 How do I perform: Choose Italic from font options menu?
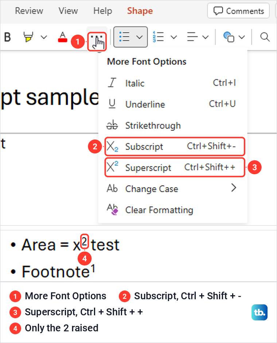[x=173, y=83]
